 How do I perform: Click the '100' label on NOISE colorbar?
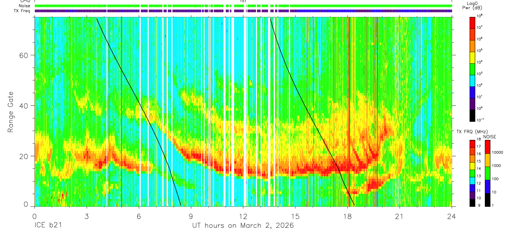tap(495, 179)
